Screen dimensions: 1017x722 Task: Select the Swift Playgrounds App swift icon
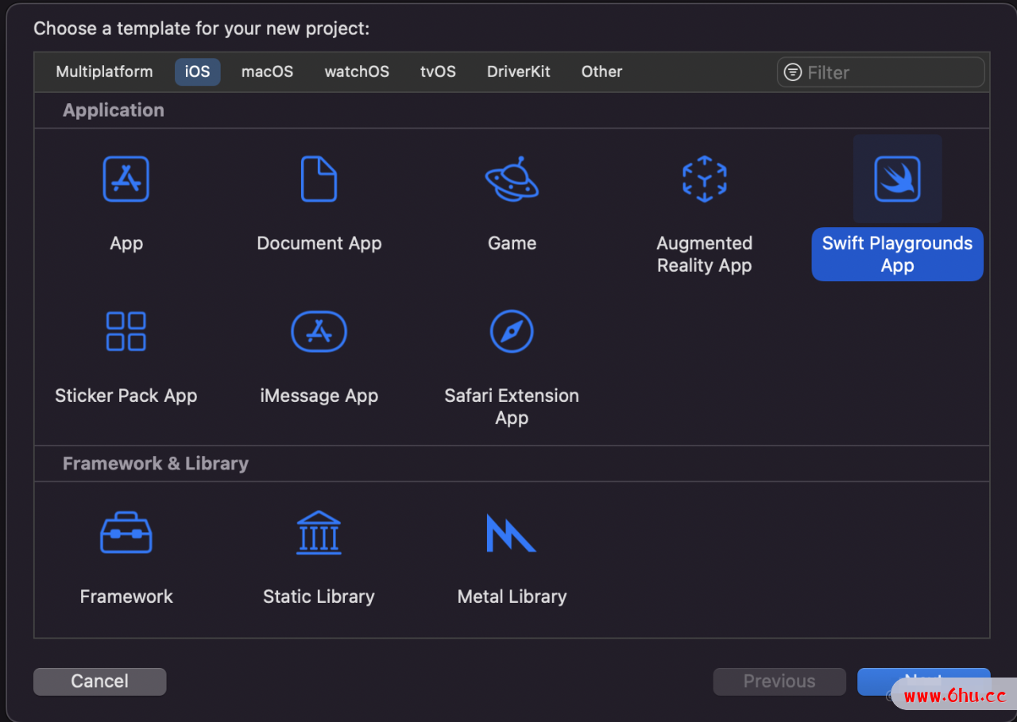click(x=897, y=179)
